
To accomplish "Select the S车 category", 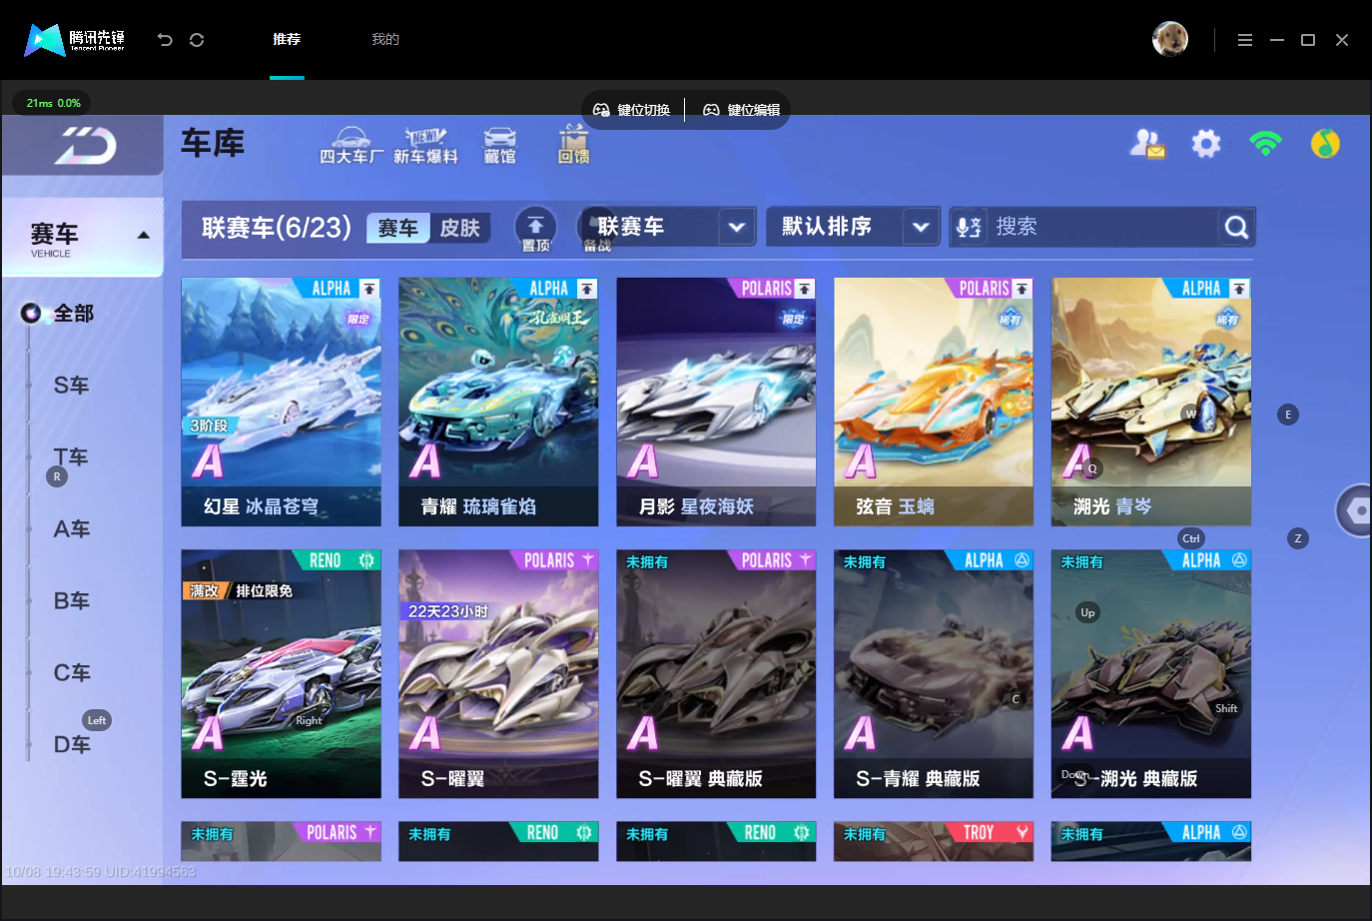I will point(71,386).
